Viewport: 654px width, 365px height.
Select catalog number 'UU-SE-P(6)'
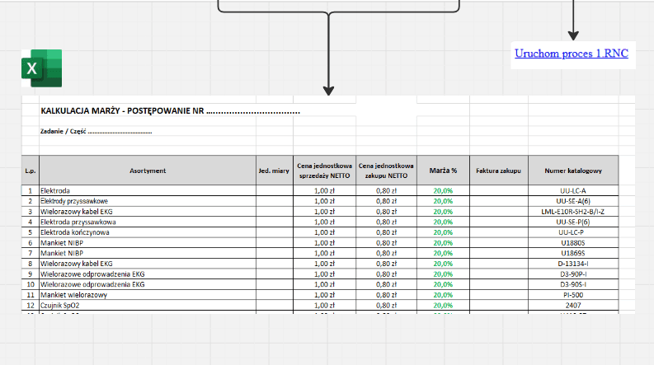pyautogui.click(x=573, y=222)
